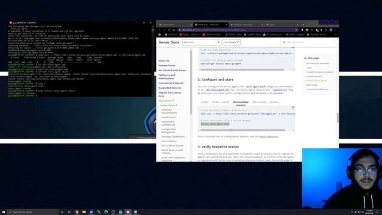Jump to Next steps on this page

(312, 85)
